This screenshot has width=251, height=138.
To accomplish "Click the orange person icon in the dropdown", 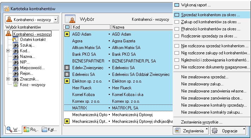I will click(x=9, y=19).
